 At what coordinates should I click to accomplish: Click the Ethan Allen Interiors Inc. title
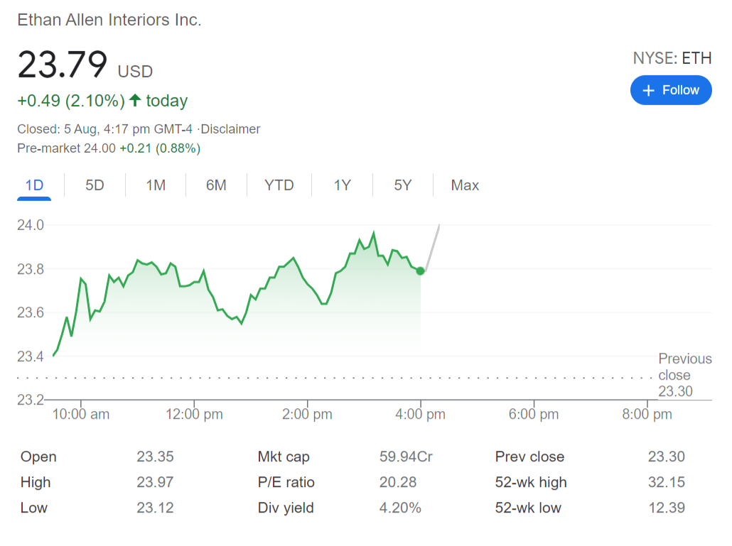109,20
